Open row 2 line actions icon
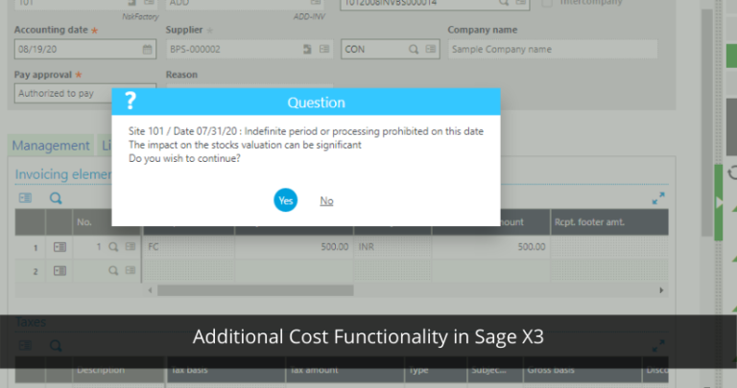737x388 pixels. [x=59, y=271]
